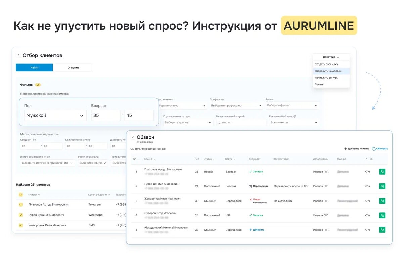The width and height of the screenshot is (403, 257).
Task: Click the Возраст from field with 35
Action: (106, 115)
